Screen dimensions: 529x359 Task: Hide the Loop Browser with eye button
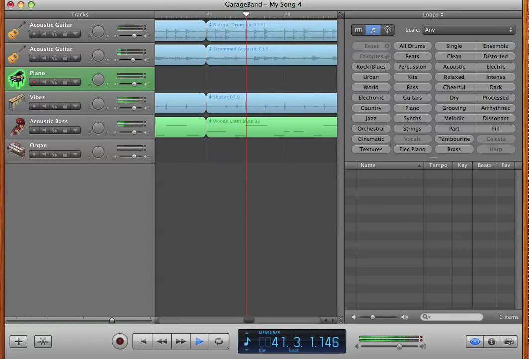pyautogui.click(x=475, y=342)
